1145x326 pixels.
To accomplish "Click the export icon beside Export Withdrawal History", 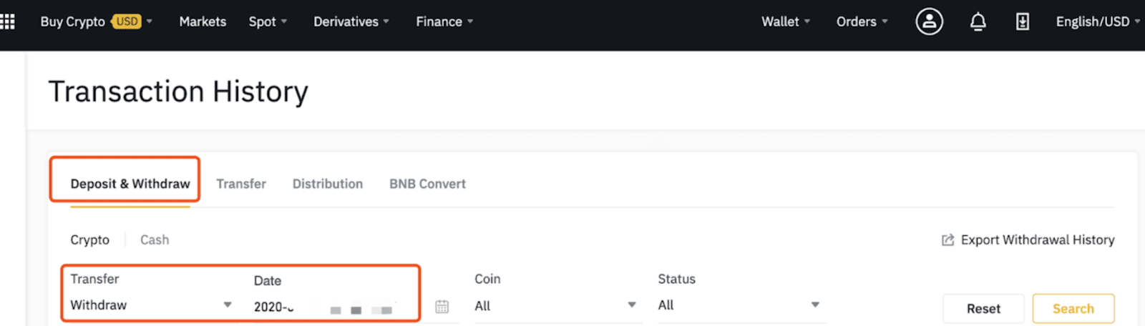I will point(947,240).
